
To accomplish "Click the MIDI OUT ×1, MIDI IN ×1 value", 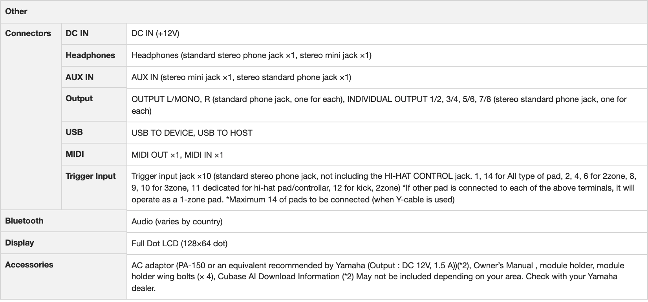I will 178,155.
